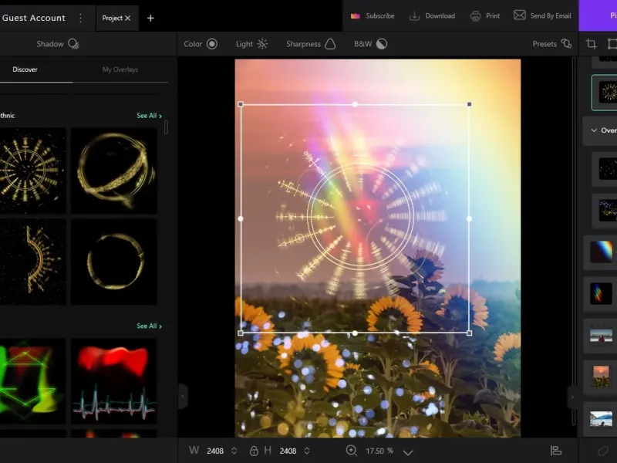Apply the B&W filter tool

pos(370,44)
